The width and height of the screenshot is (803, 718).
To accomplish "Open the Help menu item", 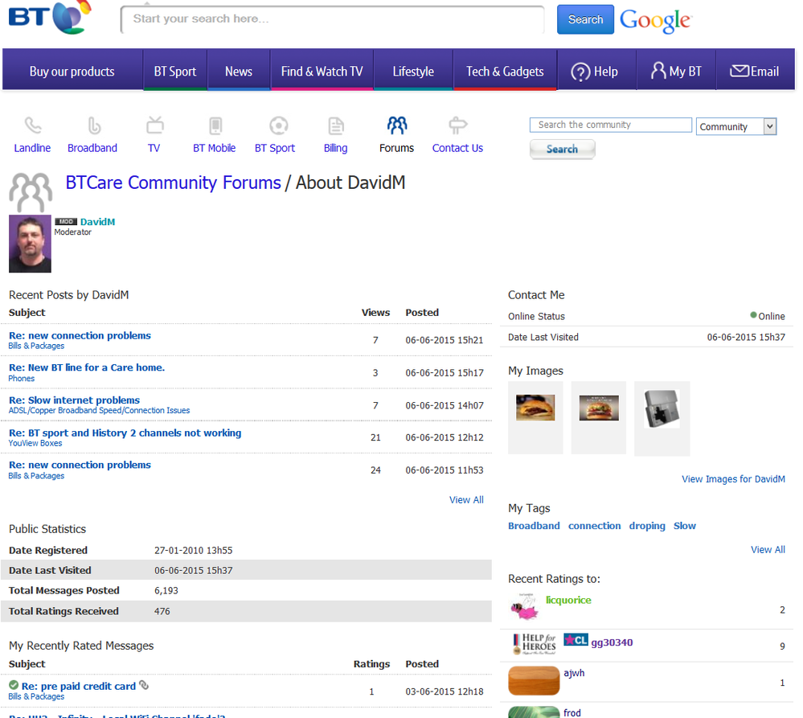I will [x=596, y=72].
